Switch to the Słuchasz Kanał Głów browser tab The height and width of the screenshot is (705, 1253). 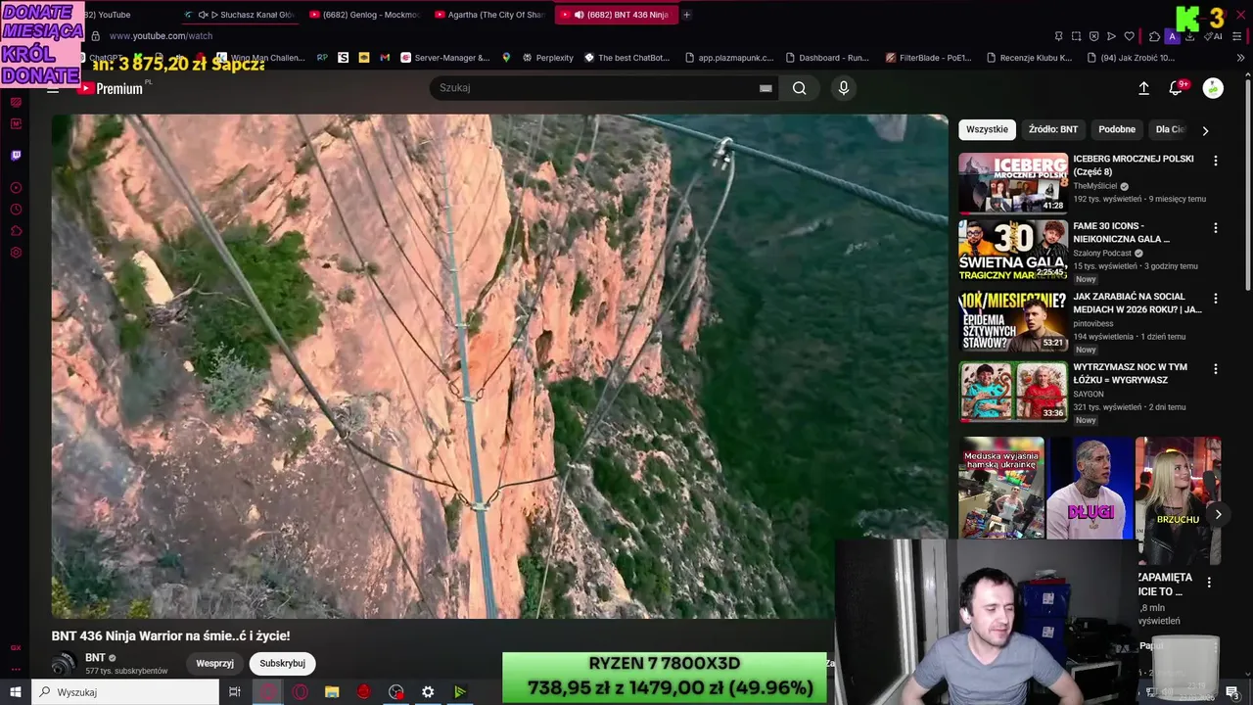240,15
